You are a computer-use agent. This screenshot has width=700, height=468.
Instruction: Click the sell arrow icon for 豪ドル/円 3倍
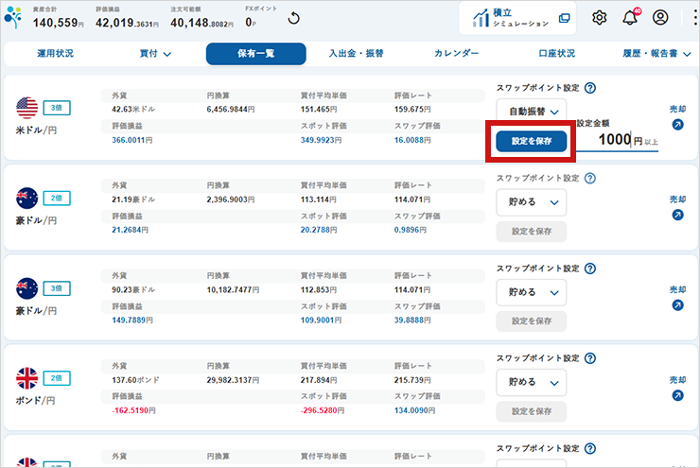tap(677, 305)
